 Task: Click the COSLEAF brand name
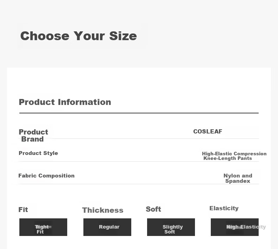click(208, 131)
